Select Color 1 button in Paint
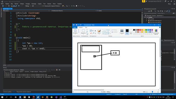Viewport: 176px width, 99px height. 127,32
